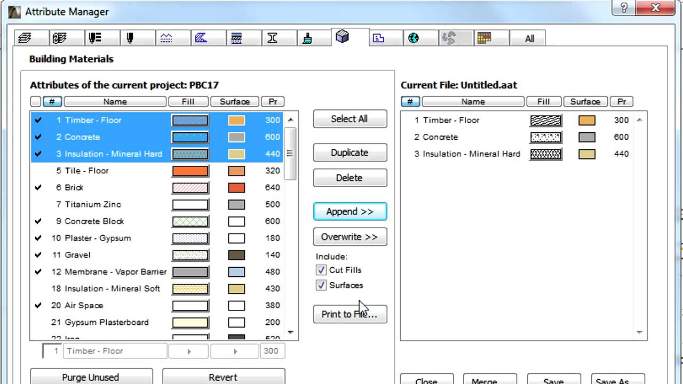Viewport: 683px width, 384px height.
Task: Open the Composites tab icon
Action: pyautogui.click(x=237, y=38)
